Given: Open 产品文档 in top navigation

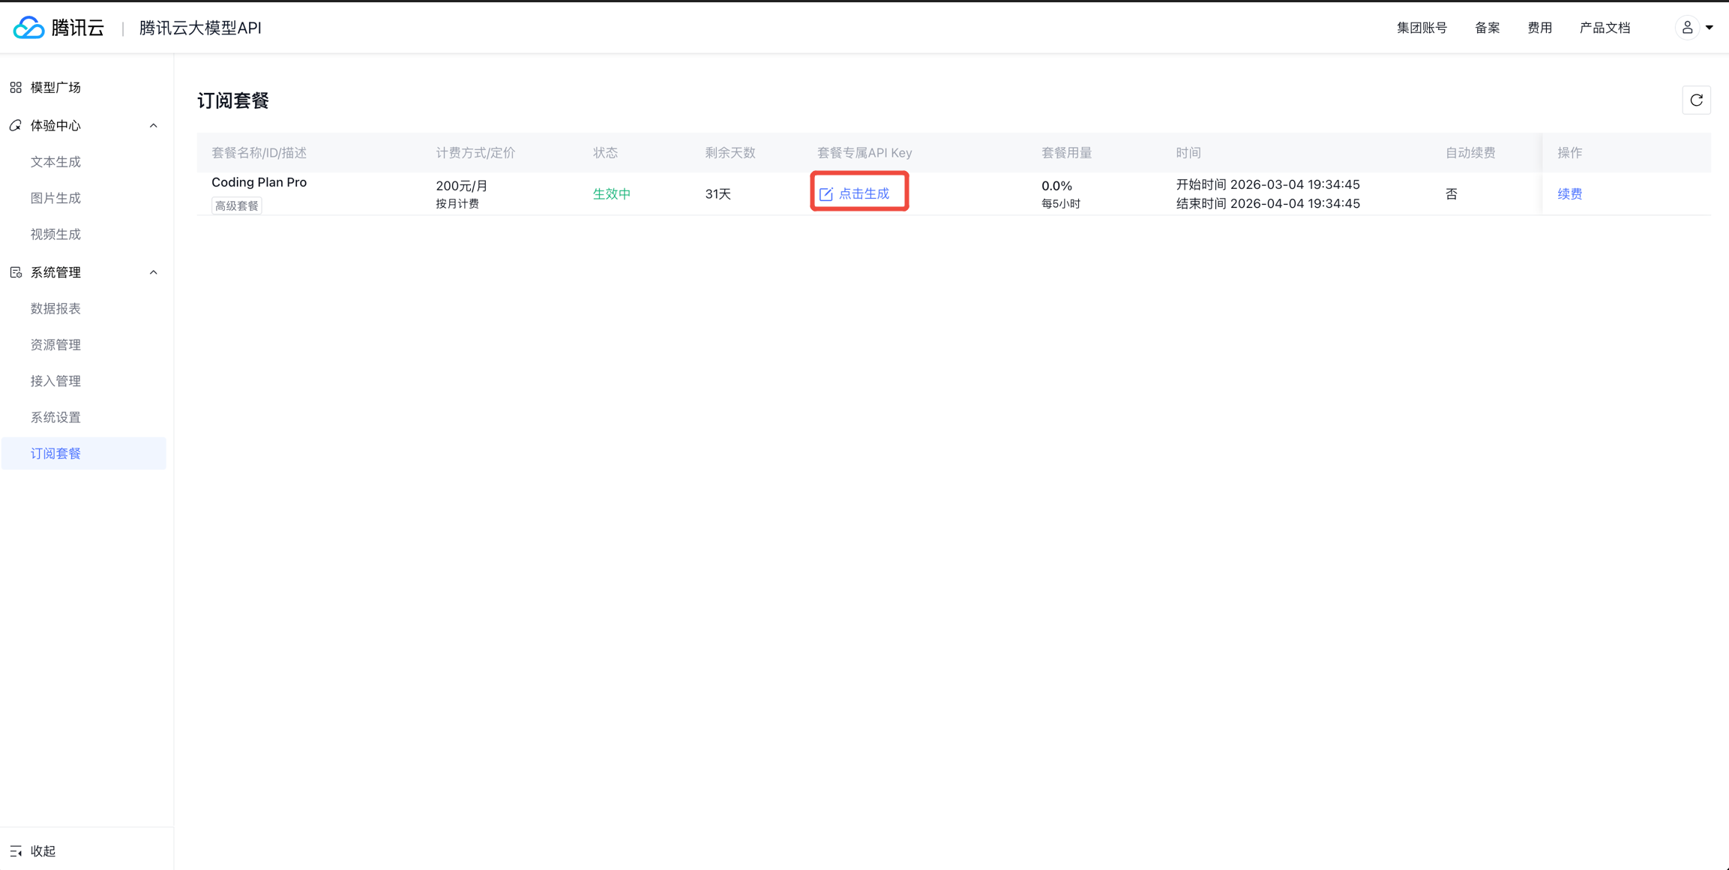Looking at the screenshot, I should coord(1605,28).
